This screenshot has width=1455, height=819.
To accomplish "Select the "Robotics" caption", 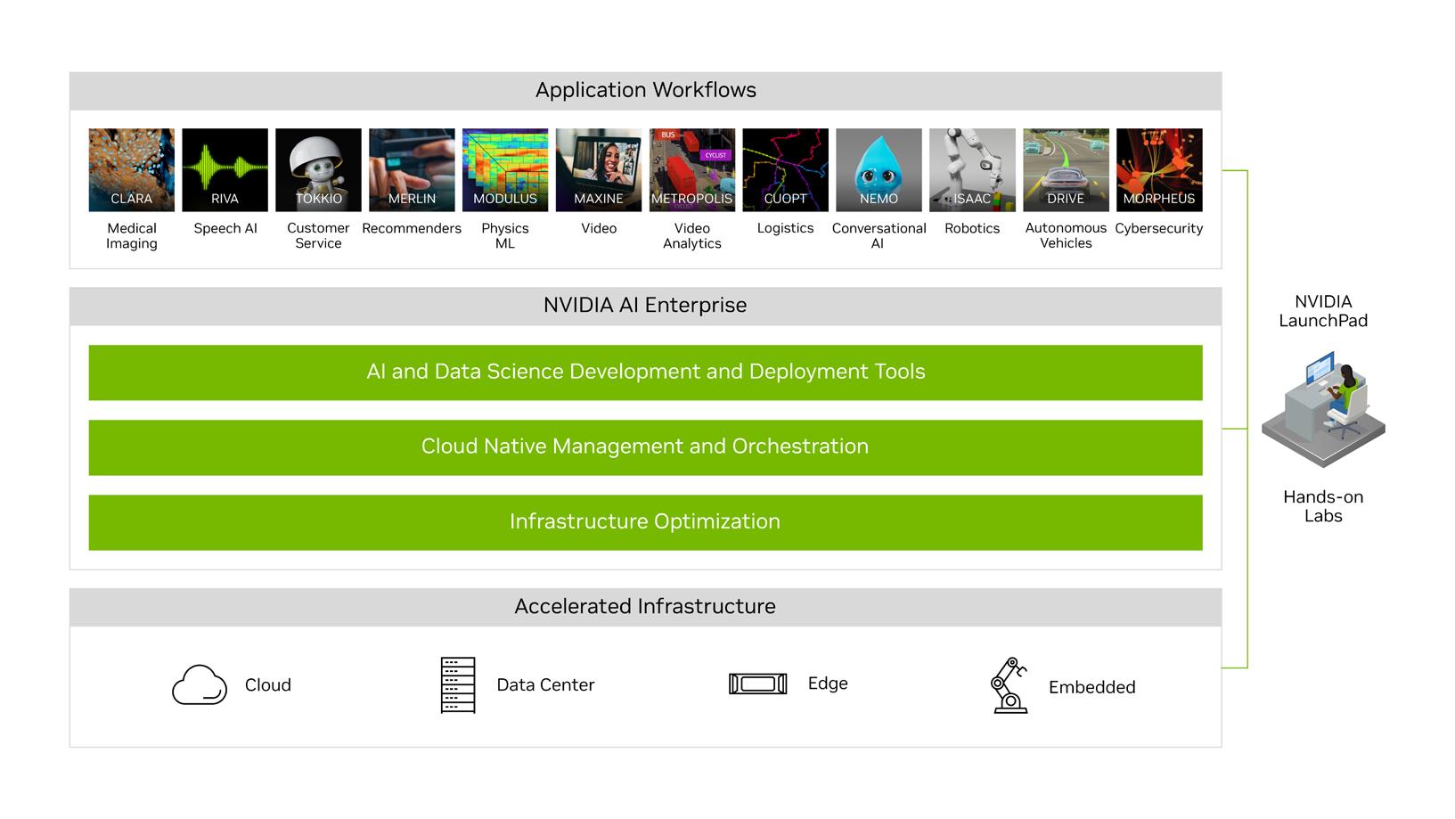I will click(972, 228).
